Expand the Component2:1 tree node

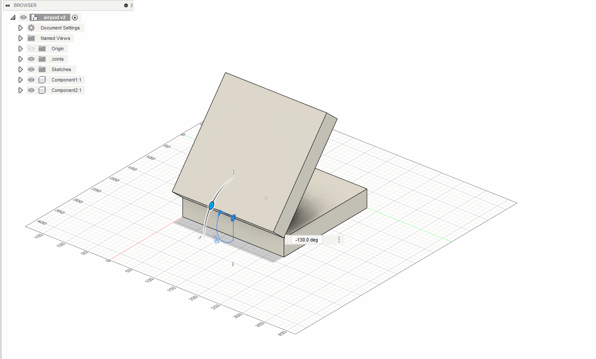(20, 90)
